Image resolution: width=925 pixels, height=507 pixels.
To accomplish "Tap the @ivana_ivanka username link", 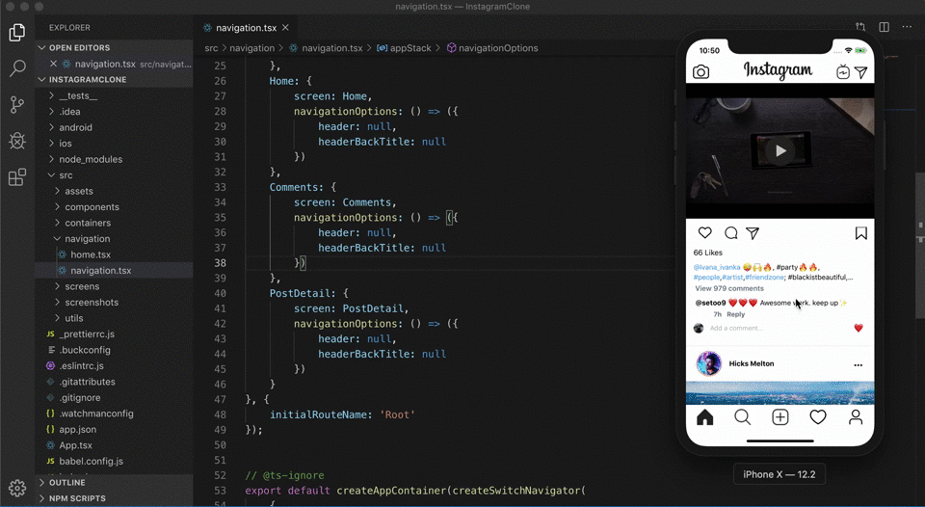I will [717, 267].
